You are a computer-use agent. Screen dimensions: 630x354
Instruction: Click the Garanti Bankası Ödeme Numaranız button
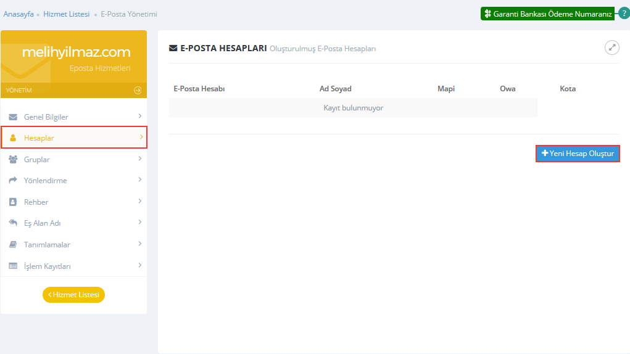tap(548, 14)
